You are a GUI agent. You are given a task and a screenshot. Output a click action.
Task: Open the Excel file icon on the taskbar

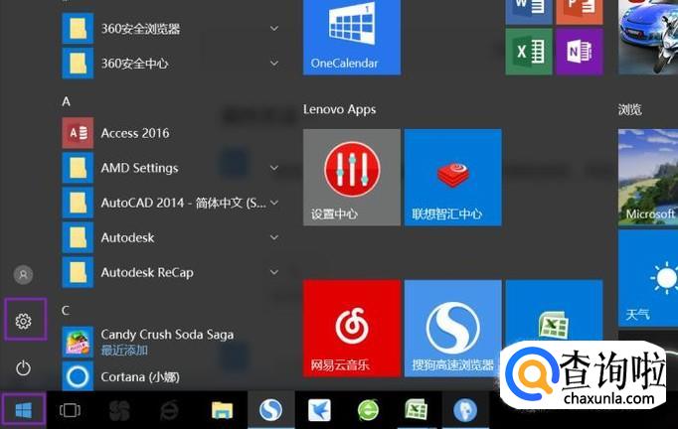[x=416, y=409]
